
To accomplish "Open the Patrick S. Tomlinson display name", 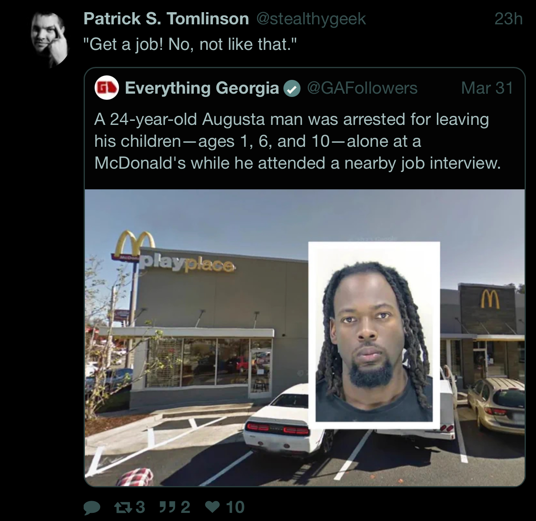I will click(x=166, y=19).
